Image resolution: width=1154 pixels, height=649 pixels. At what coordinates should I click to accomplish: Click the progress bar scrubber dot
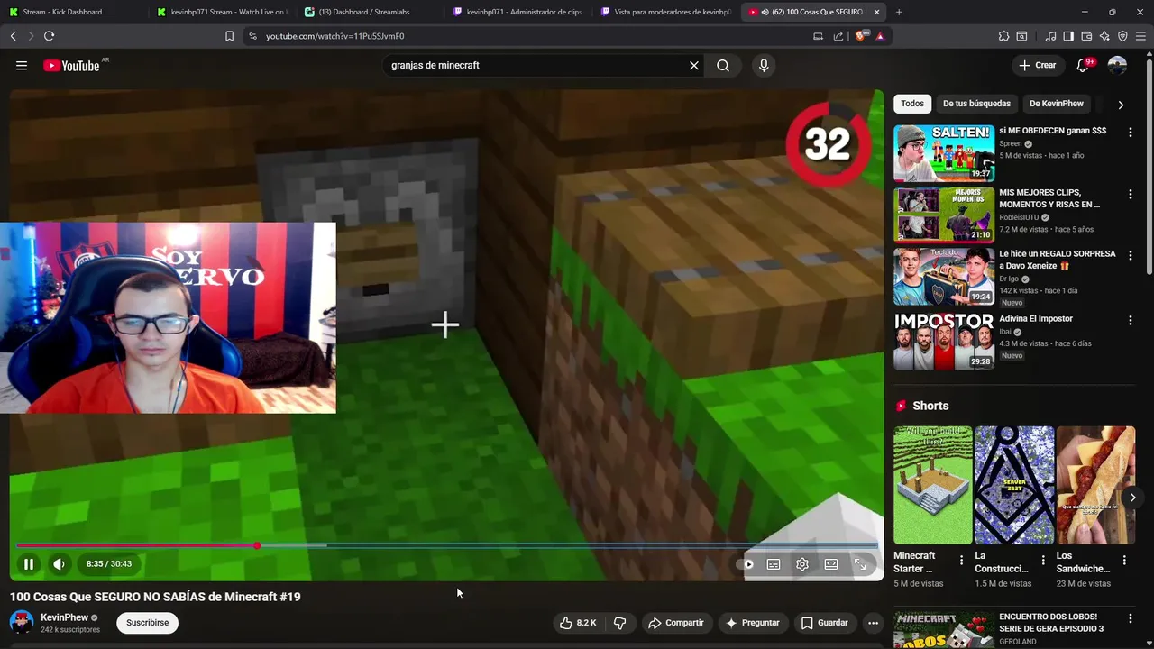pos(257,546)
